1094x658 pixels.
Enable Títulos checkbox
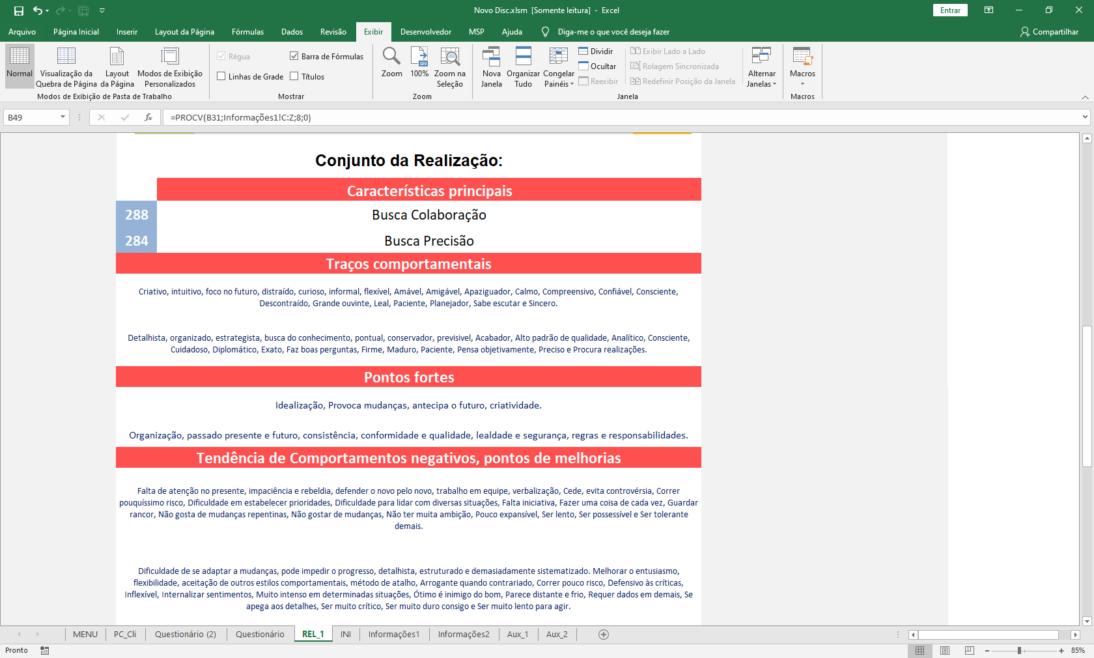click(x=294, y=76)
